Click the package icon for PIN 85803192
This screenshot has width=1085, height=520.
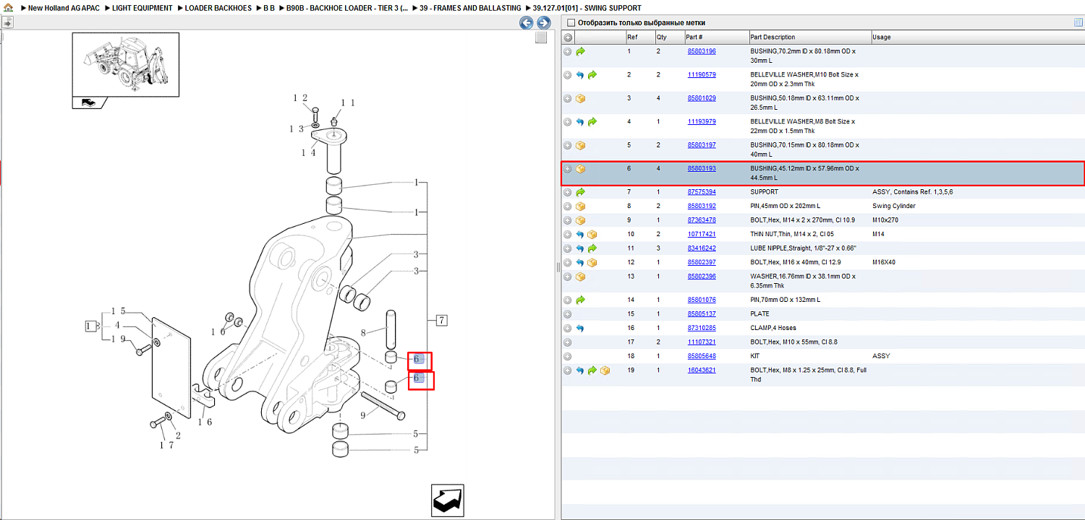pos(580,207)
